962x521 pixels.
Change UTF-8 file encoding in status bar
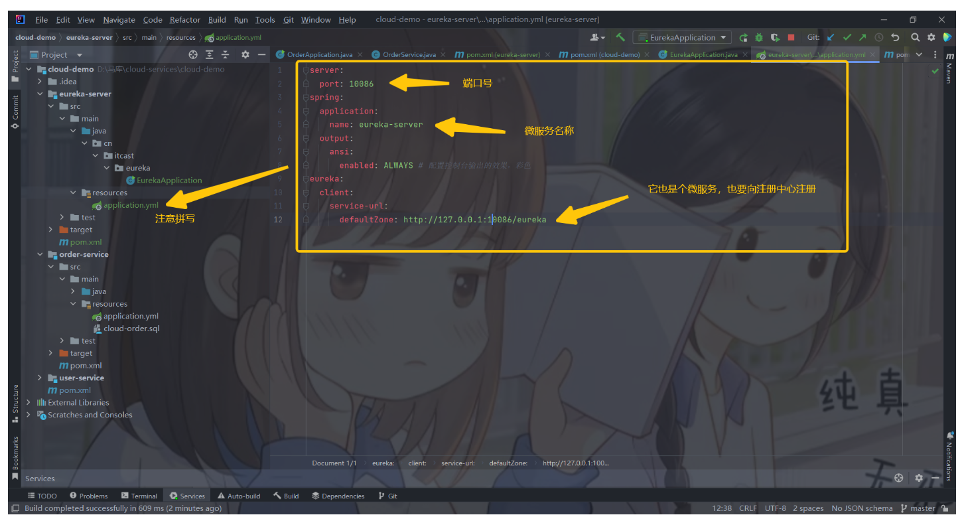pyautogui.click(x=775, y=508)
